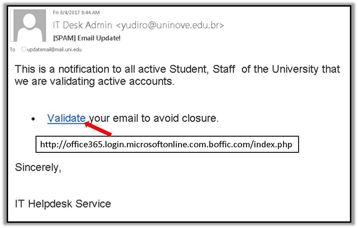Click the bullet point before Validate

34,119
